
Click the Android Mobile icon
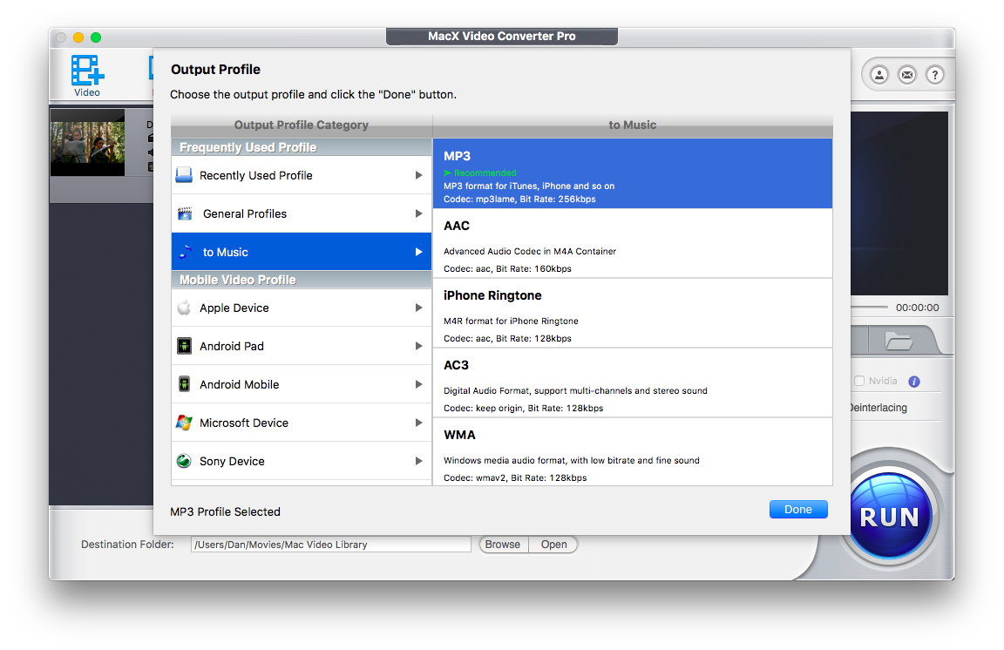pyautogui.click(x=184, y=384)
